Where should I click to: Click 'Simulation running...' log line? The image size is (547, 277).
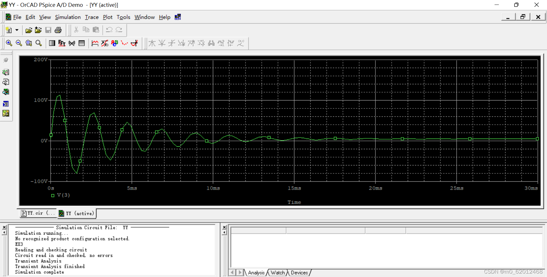coord(41,233)
